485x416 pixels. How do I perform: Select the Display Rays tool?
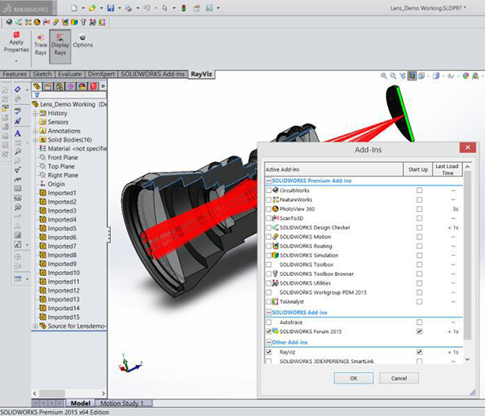(60, 46)
